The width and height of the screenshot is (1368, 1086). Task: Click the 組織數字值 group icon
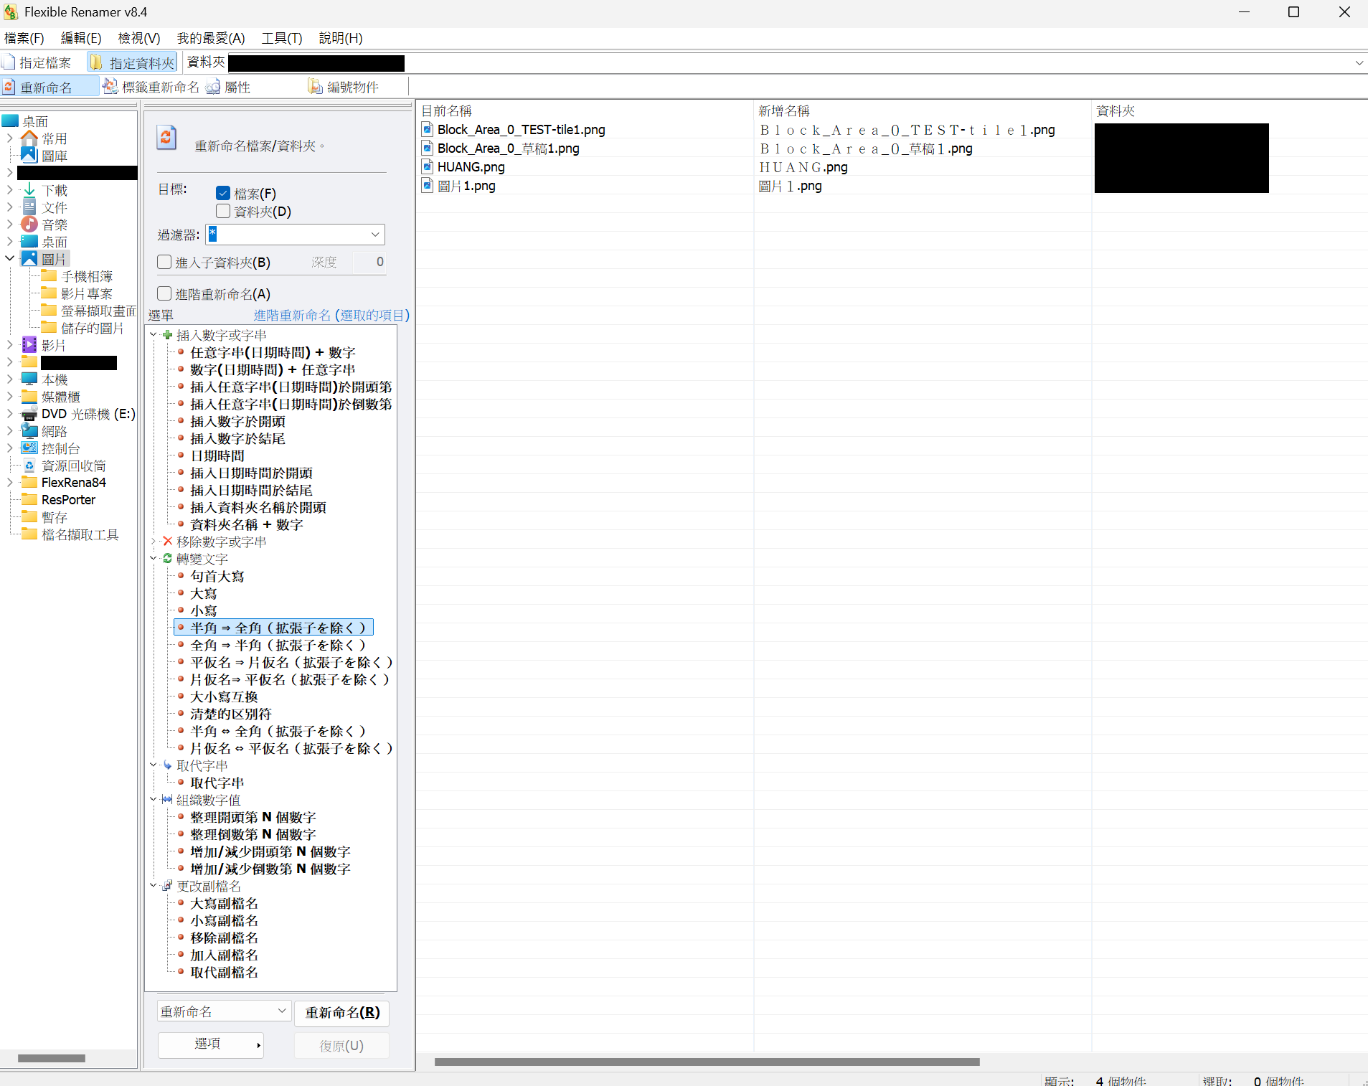click(167, 799)
